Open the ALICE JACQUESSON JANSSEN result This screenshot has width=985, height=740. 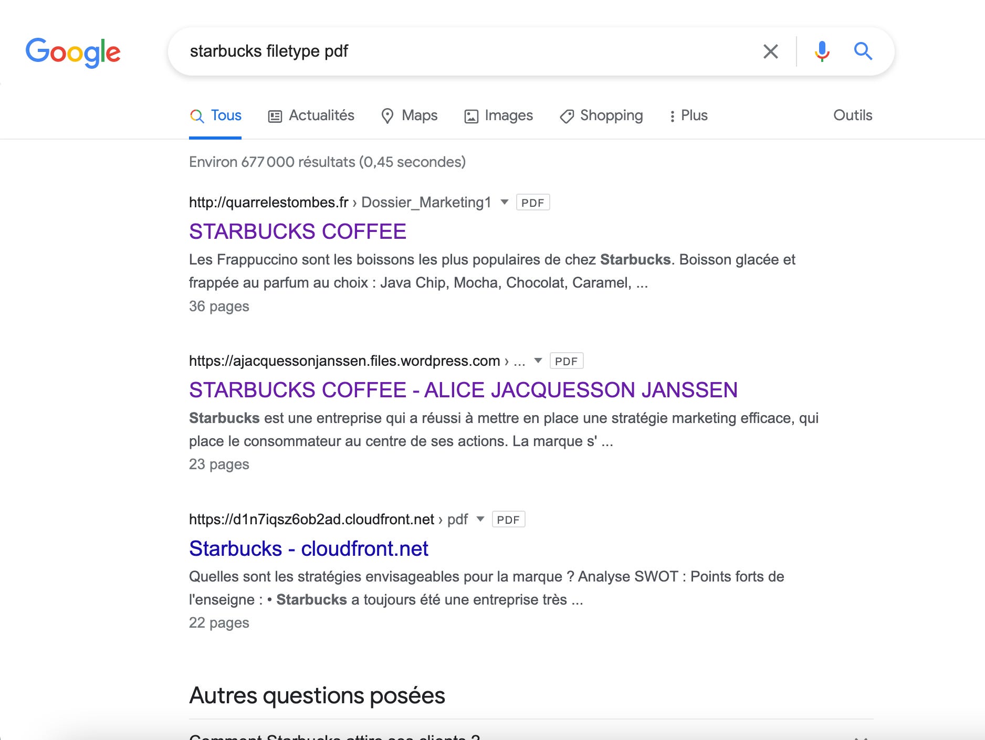click(x=463, y=390)
